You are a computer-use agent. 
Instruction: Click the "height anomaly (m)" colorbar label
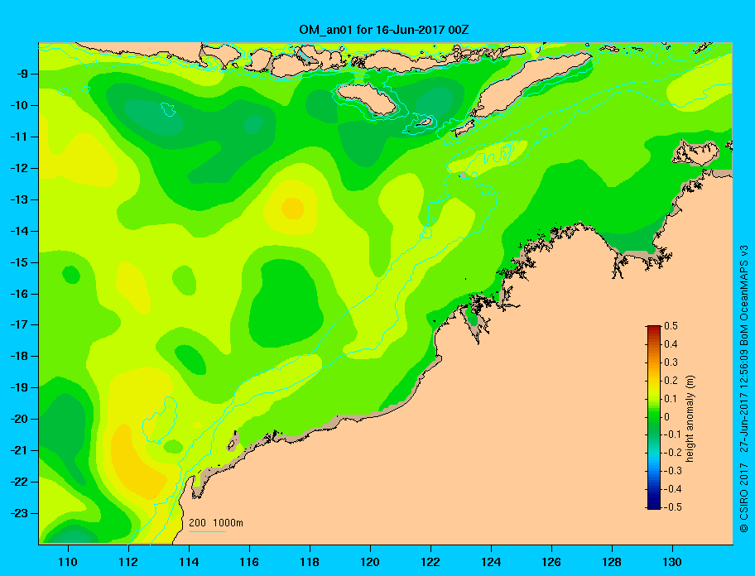point(690,418)
